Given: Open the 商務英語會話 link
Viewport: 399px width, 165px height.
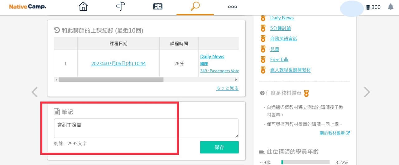Looking at the screenshot, I should 284,39.
